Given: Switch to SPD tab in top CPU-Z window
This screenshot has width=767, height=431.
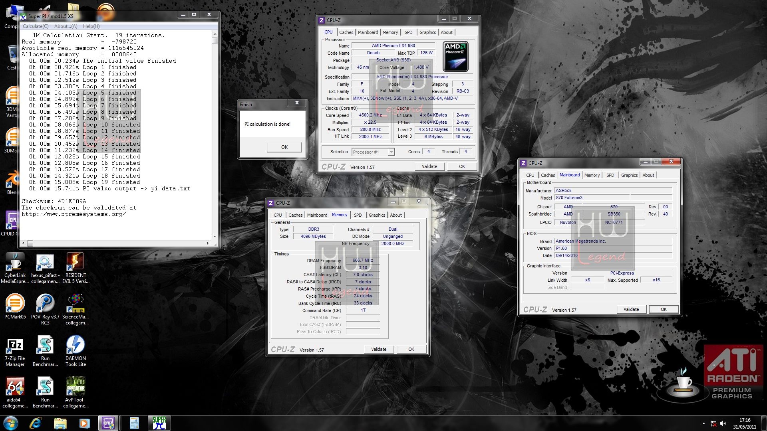Looking at the screenshot, I should 408,32.
